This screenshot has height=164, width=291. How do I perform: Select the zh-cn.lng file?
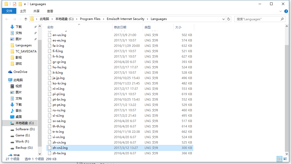(x=59, y=143)
